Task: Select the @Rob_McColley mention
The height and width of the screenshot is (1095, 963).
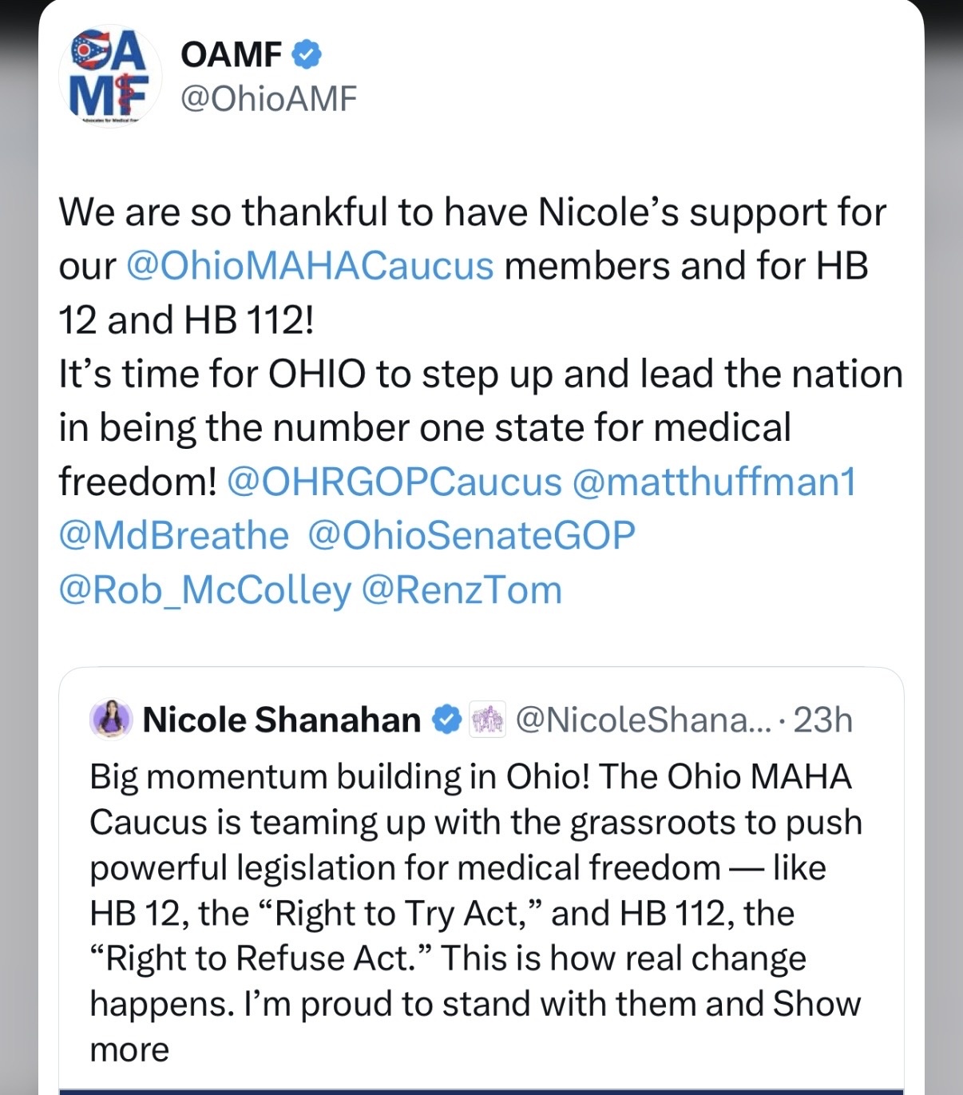Action: [204, 590]
